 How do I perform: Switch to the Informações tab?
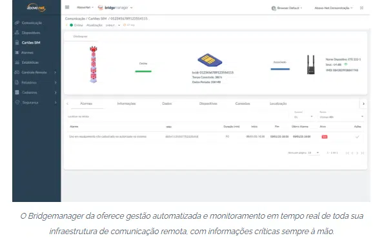[126, 104]
